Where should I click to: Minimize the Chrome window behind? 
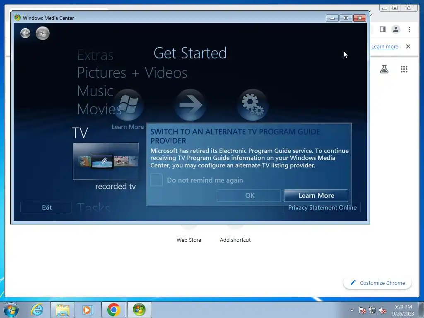click(385, 8)
